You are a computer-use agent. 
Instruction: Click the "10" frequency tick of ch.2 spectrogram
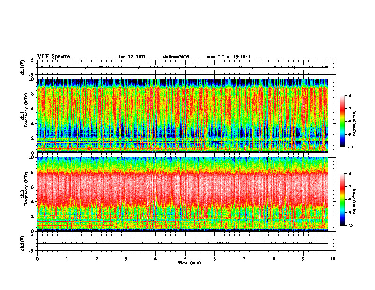click(31, 157)
